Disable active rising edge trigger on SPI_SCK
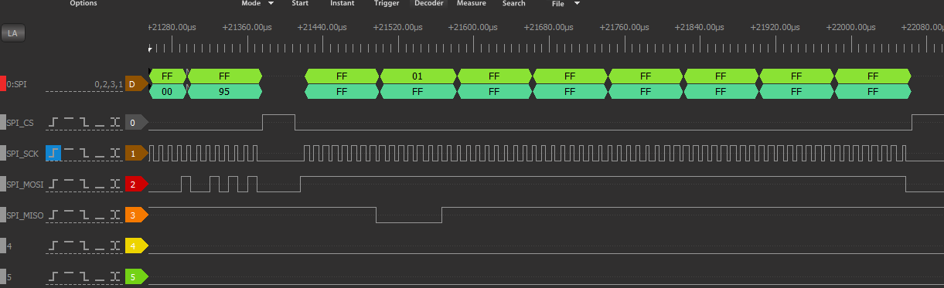 pyautogui.click(x=53, y=154)
